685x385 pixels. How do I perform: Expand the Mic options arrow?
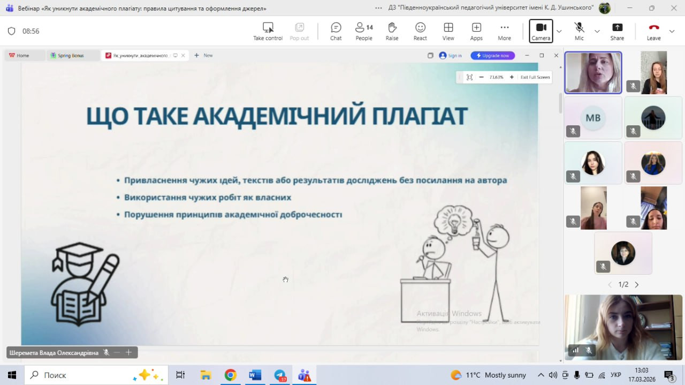597,31
